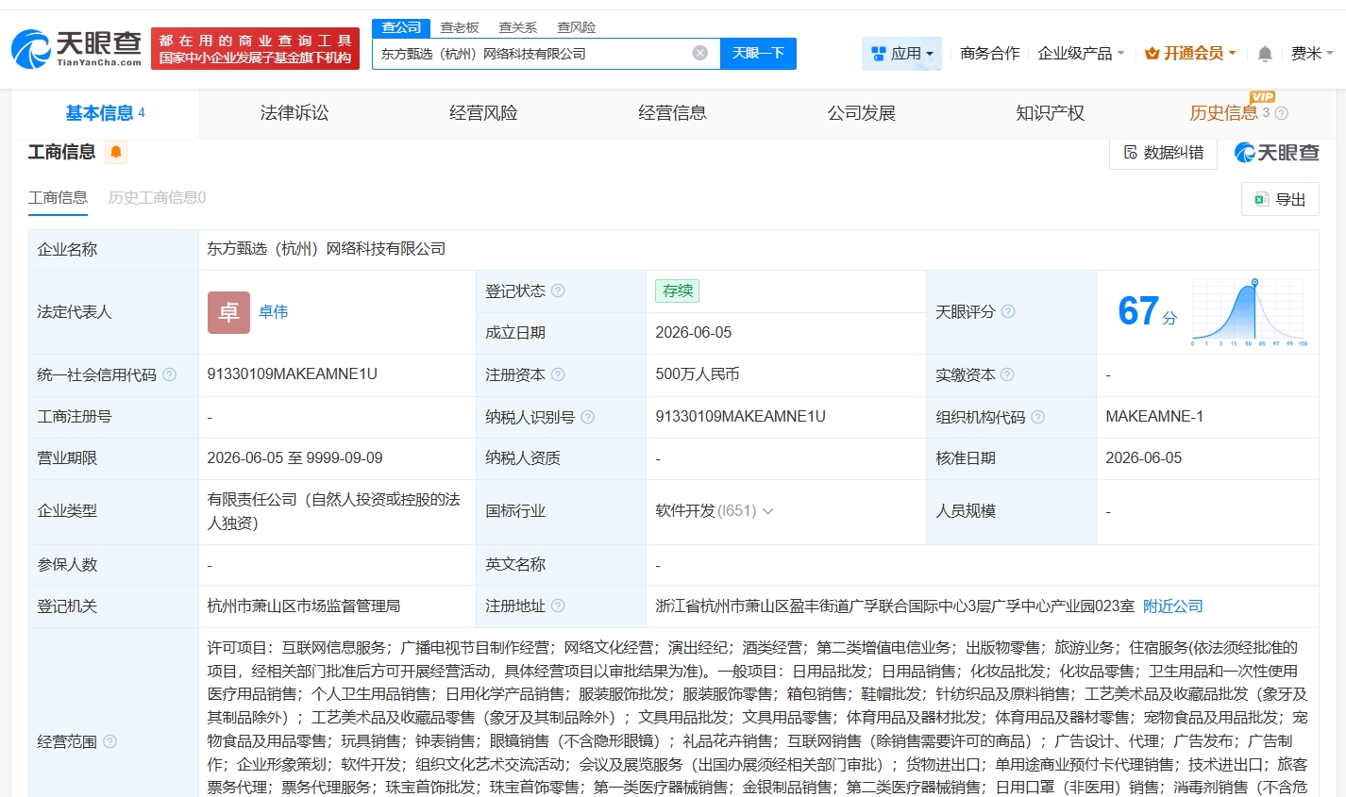Switch to the 公司发展 tab
Image resolution: width=1346 pixels, height=797 pixels.
click(861, 113)
